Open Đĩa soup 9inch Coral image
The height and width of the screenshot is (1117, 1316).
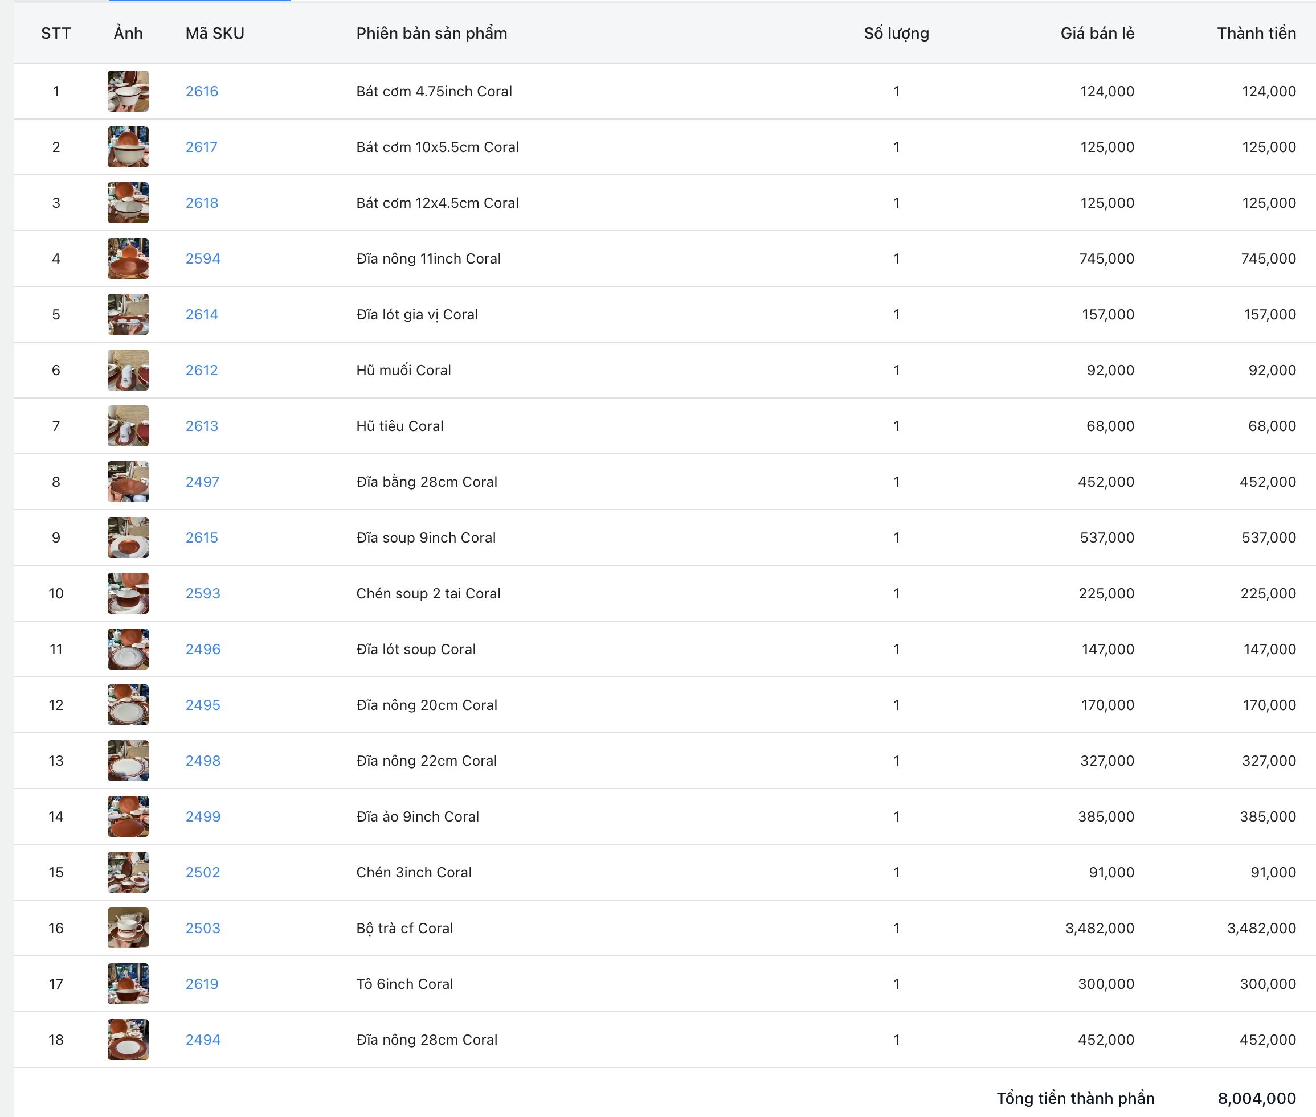pyautogui.click(x=128, y=537)
